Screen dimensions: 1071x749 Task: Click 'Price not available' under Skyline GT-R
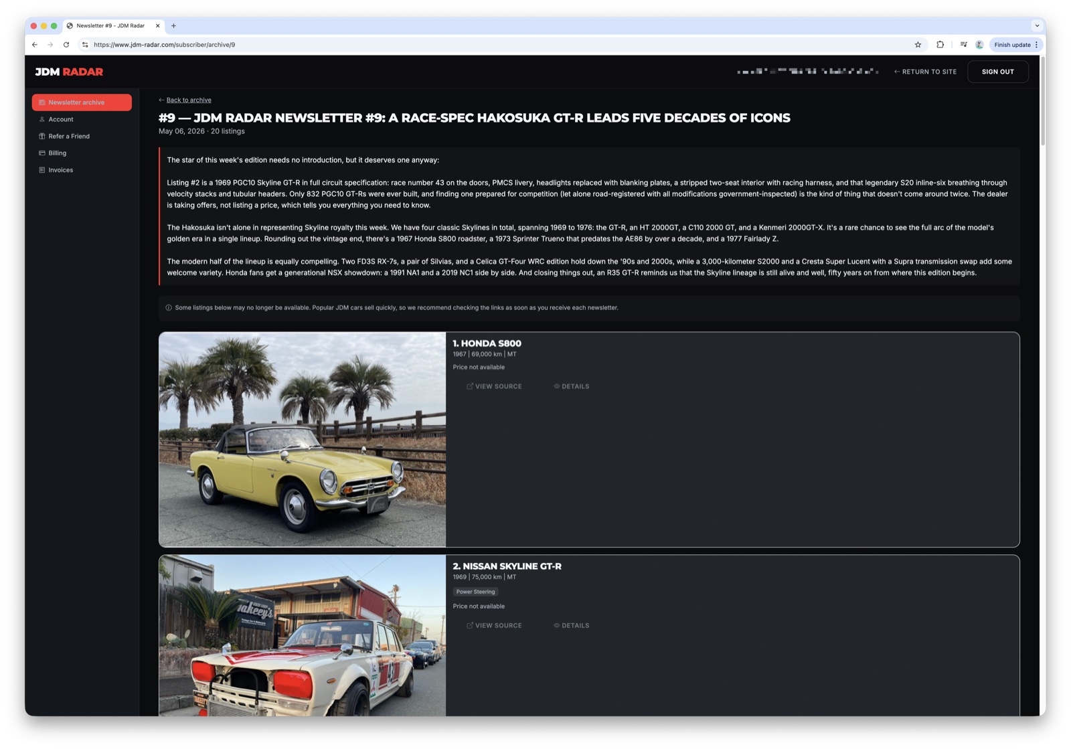(x=479, y=606)
